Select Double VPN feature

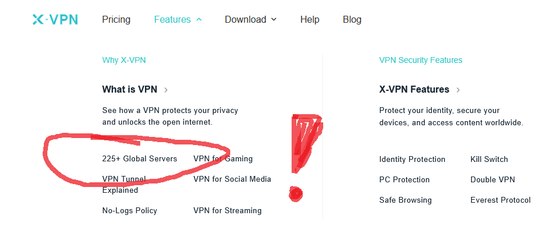(x=493, y=180)
